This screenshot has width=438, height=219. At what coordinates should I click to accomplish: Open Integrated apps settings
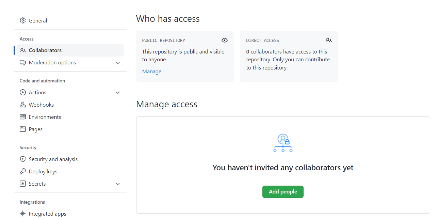(70, 214)
